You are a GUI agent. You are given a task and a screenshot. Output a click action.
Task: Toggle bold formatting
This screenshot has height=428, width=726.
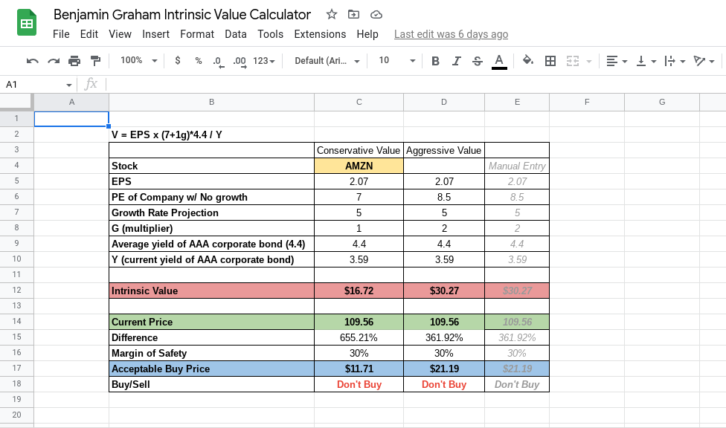point(435,61)
